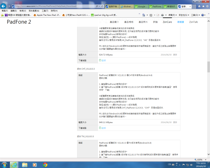Focus the asus.com URL address field
The image size is (210, 168).
coord(53,6)
